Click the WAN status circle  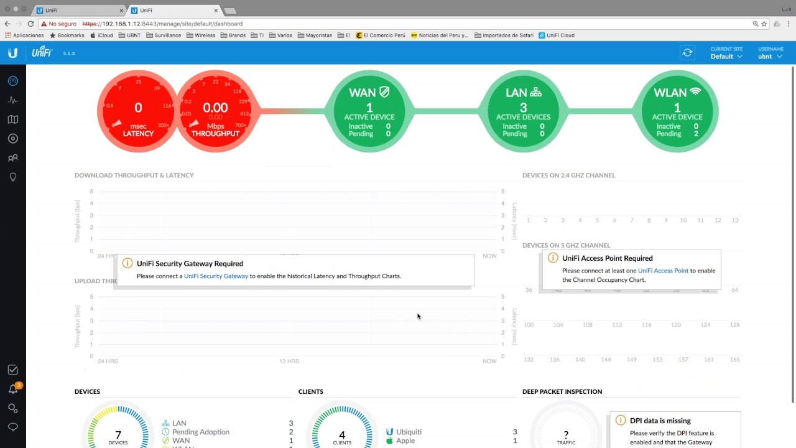tap(369, 111)
